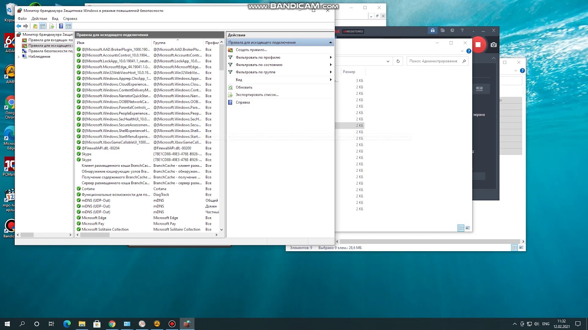The height and width of the screenshot is (330, 588).
Task: Collapse the outgoing rules Actions section header
Action: [330, 42]
